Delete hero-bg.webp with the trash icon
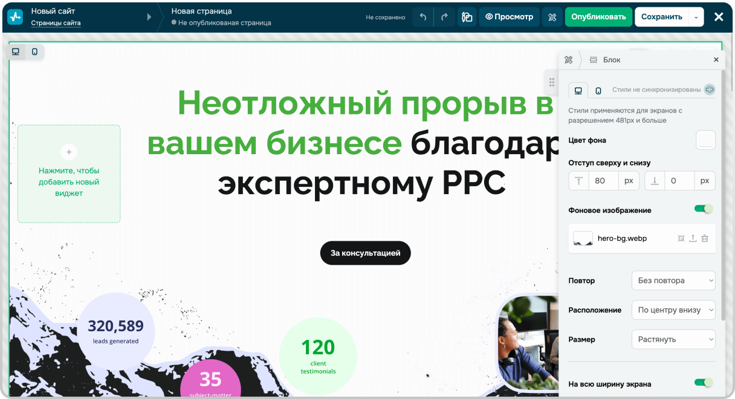This screenshot has height=399, width=735. [705, 238]
